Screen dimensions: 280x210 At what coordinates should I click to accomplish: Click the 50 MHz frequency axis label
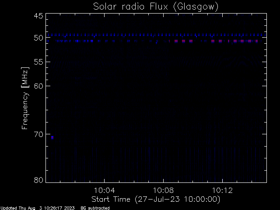pos(38,38)
